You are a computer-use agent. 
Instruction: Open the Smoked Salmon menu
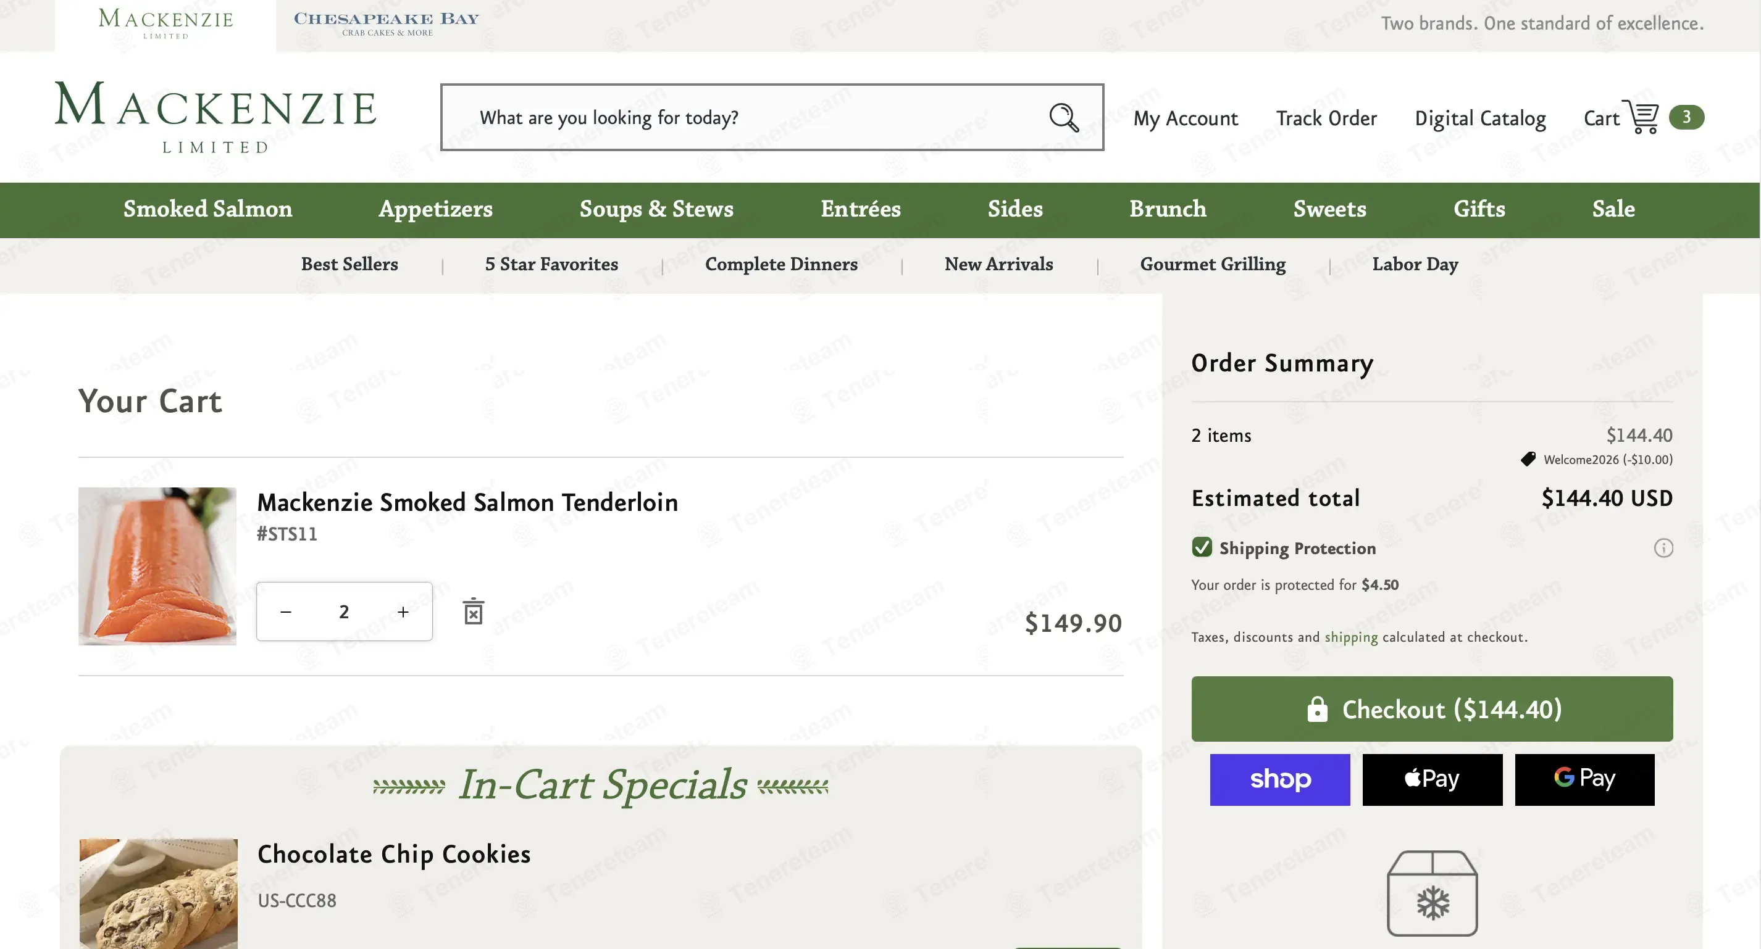tap(208, 209)
